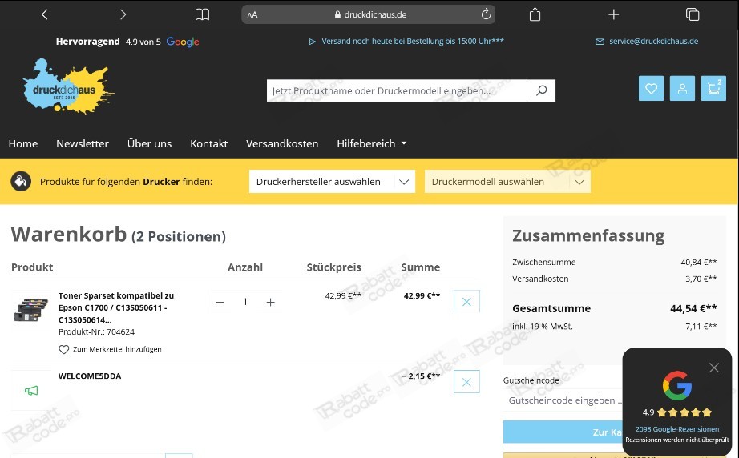
Task: Go back with Safari's back arrow
Action: point(45,14)
